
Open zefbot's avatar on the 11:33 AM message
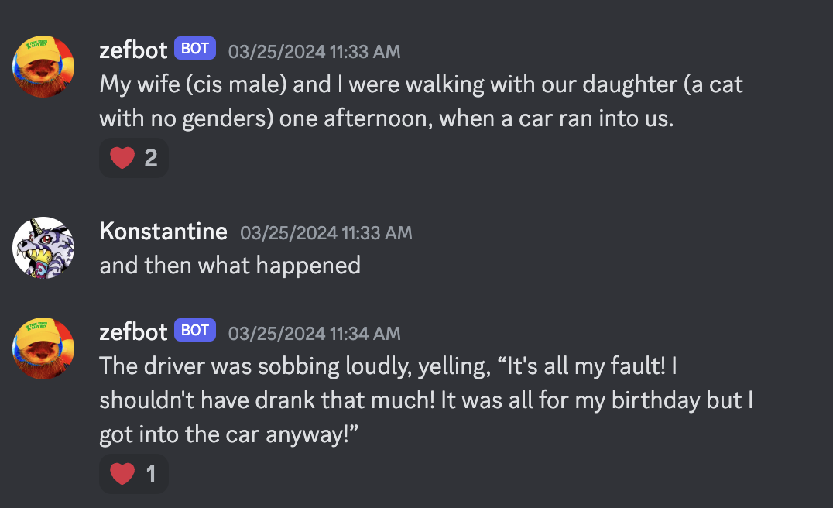point(43,67)
